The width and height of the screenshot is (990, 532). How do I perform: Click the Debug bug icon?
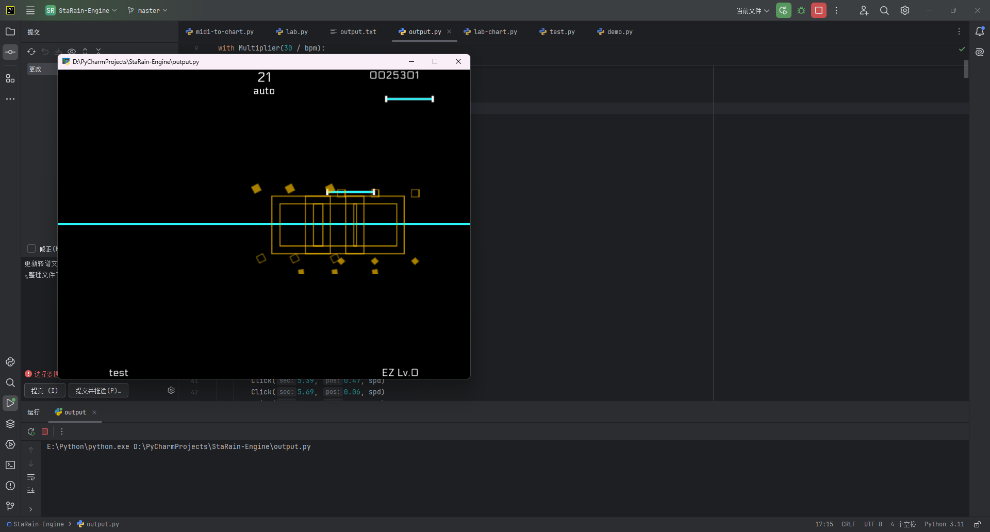coord(801,10)
